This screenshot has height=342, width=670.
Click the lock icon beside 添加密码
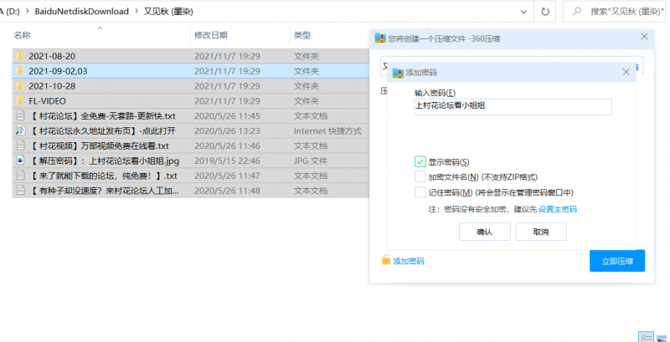[x=386, y=261]
